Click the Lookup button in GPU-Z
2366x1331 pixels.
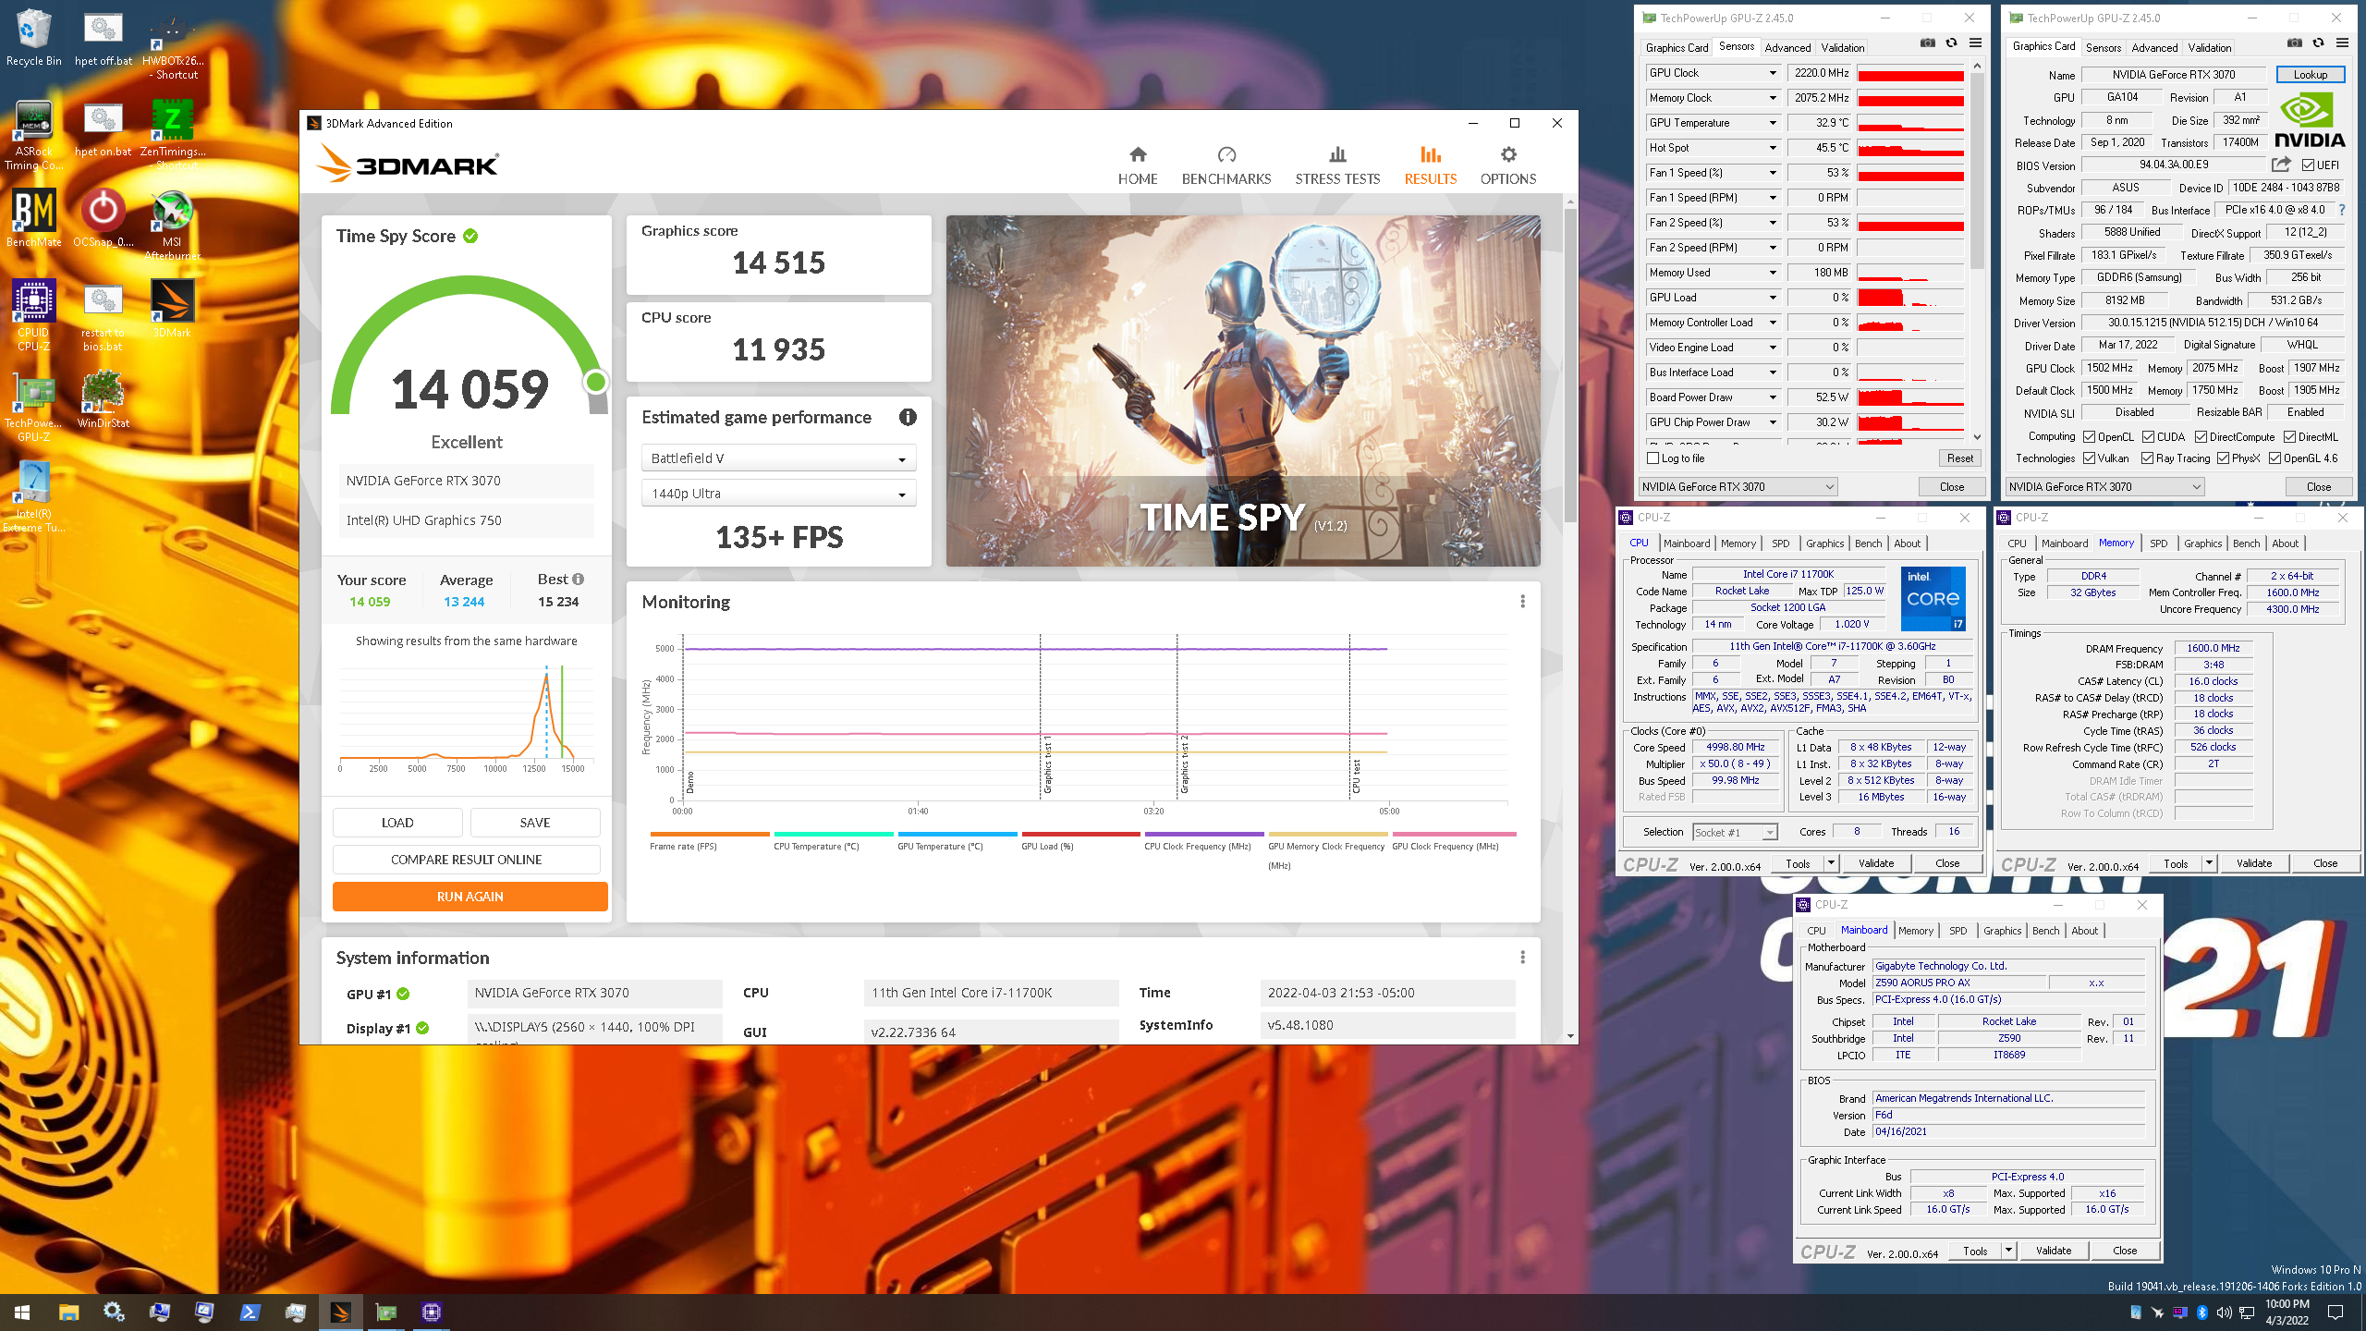(2310, 75)
